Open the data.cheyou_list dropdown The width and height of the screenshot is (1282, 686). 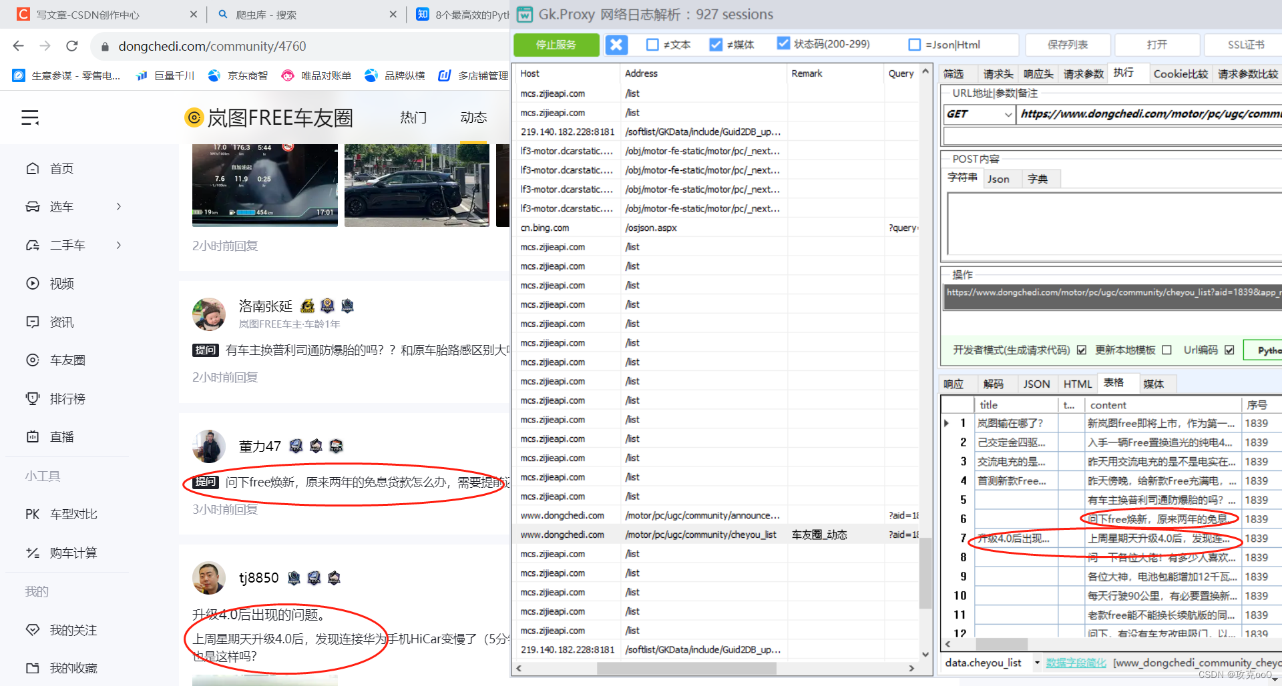[x=1037, y=663]
